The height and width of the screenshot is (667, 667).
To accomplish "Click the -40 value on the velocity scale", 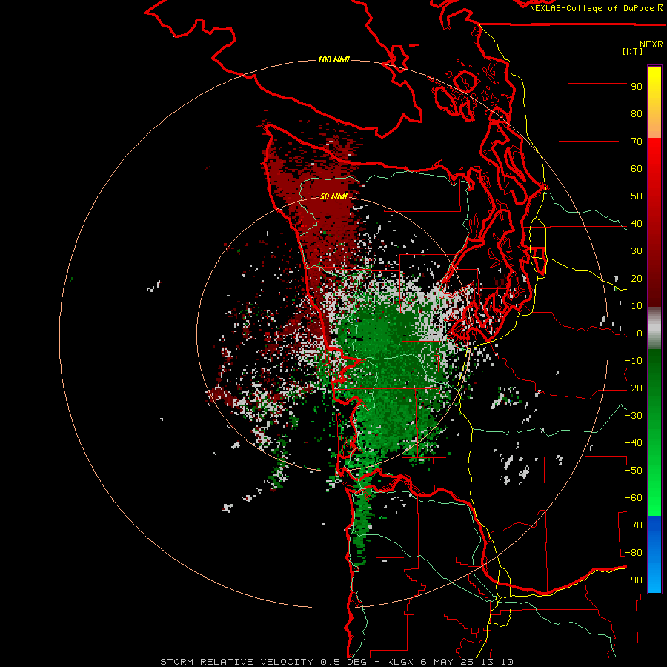I will point(634,443).
